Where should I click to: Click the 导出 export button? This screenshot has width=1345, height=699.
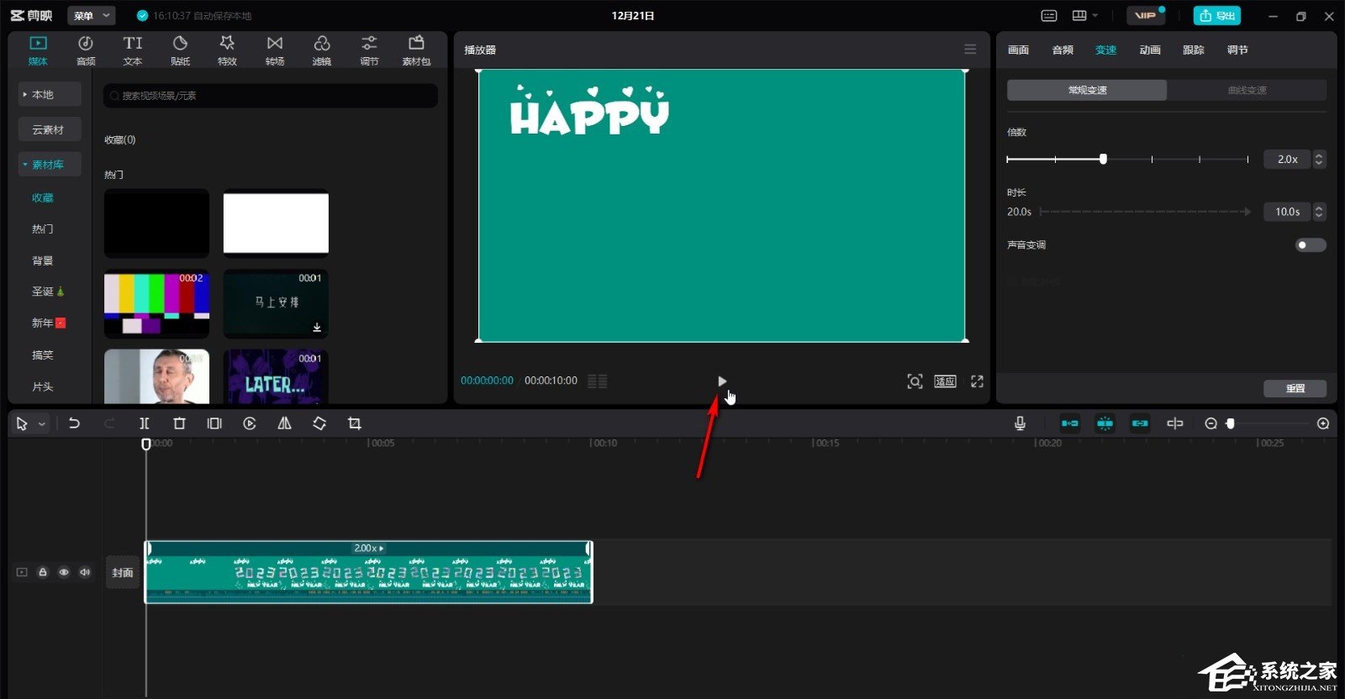(x=1216, y=16)
